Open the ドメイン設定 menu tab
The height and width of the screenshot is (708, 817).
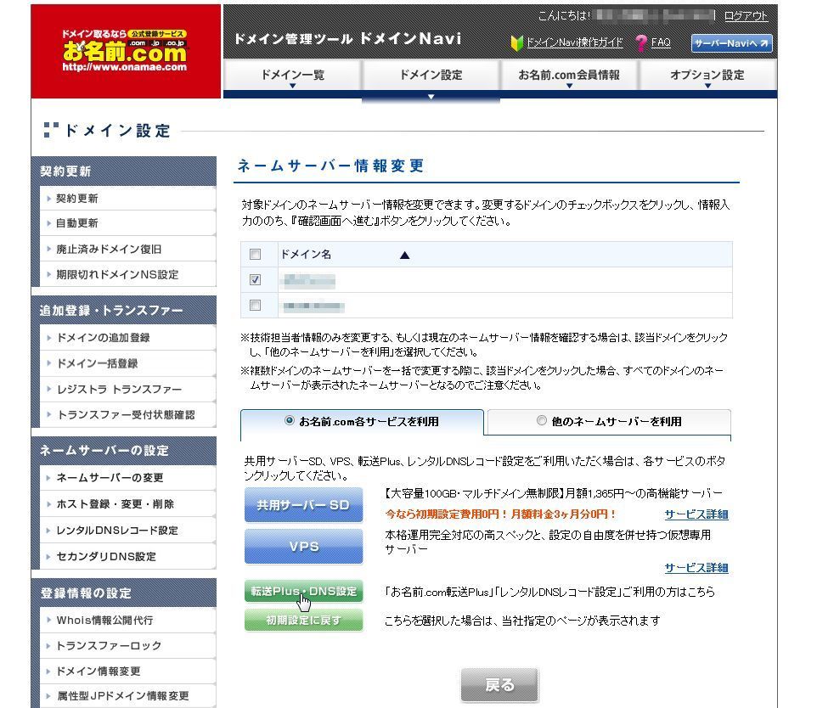point(431,76)
